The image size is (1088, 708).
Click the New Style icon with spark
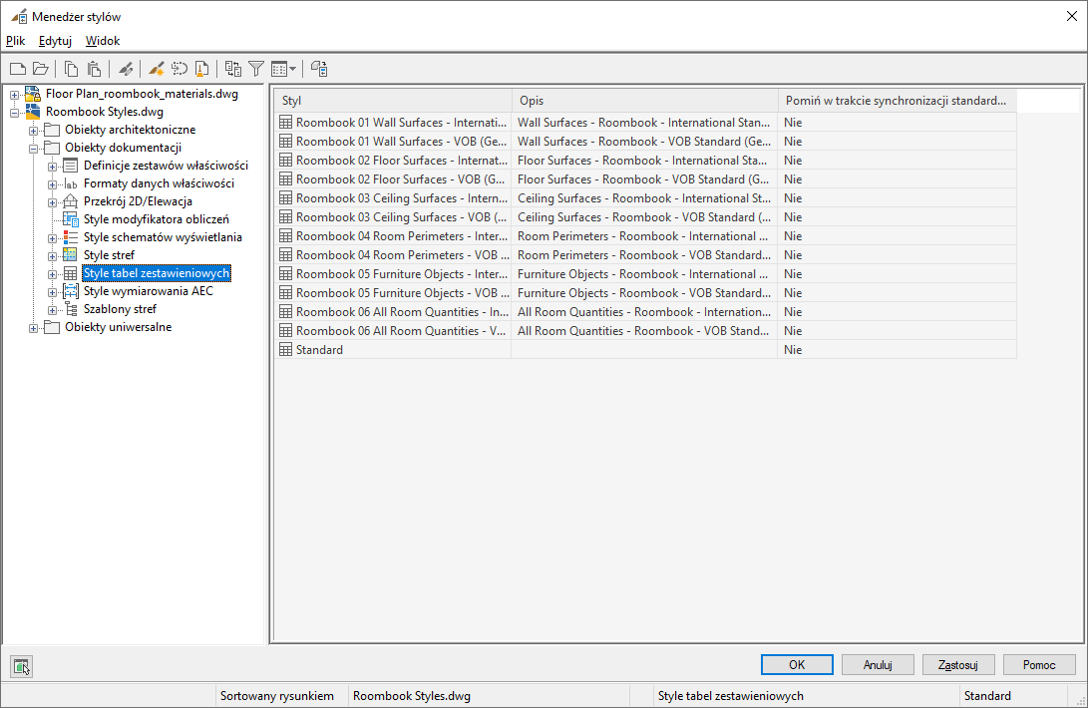point(157,69)
